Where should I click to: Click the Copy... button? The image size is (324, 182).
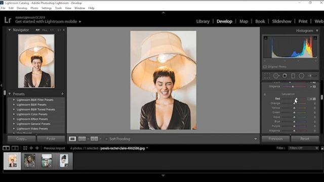(x=21, y=139)
